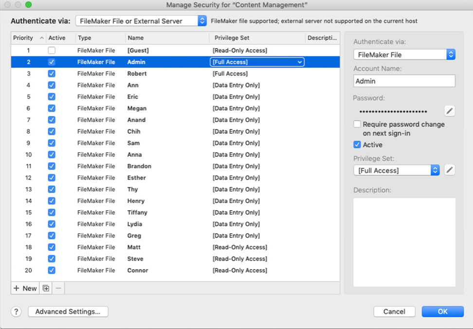The image size is (473, 329).
Task: Open the side panel Privilege Set dropdown
Action: [397, 170]
